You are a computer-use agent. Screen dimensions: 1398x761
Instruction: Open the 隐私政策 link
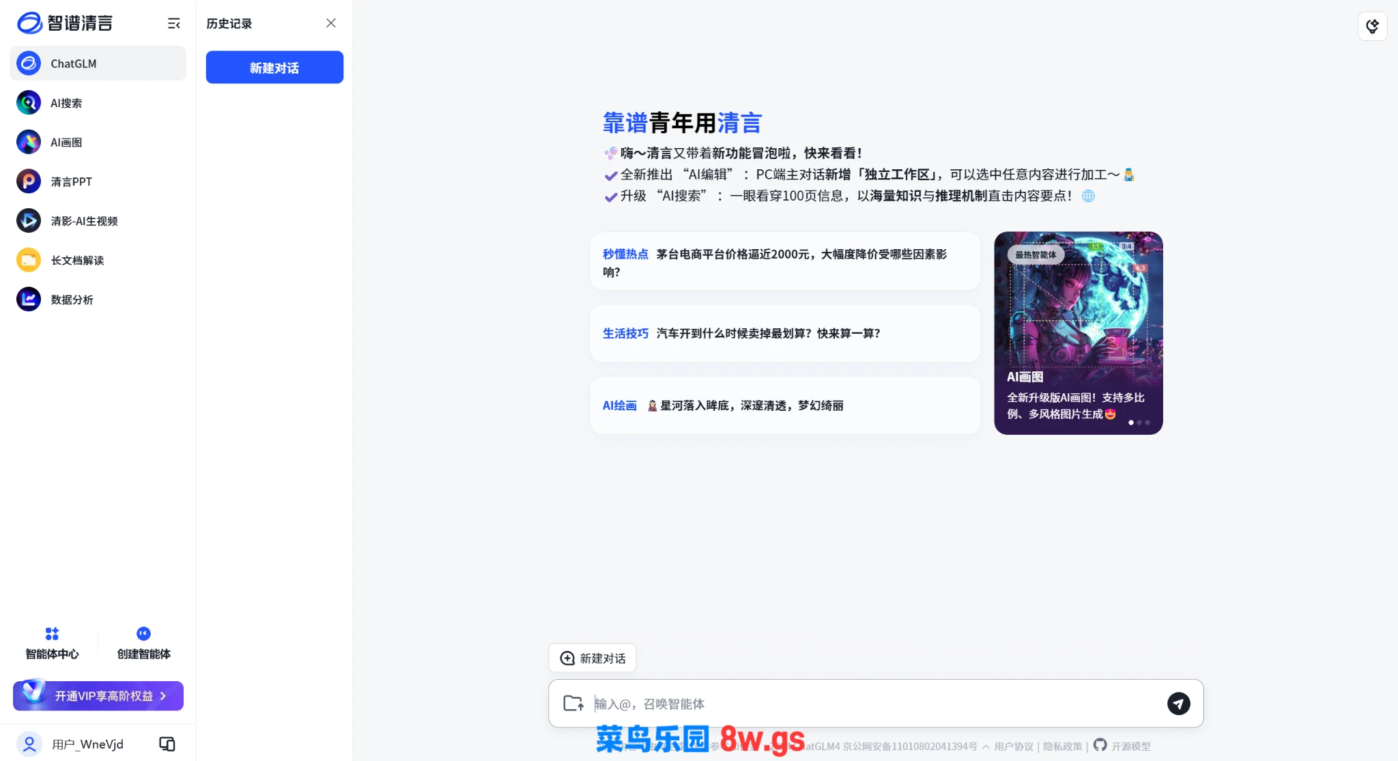pyautogui.click(x=1063, y=747)
